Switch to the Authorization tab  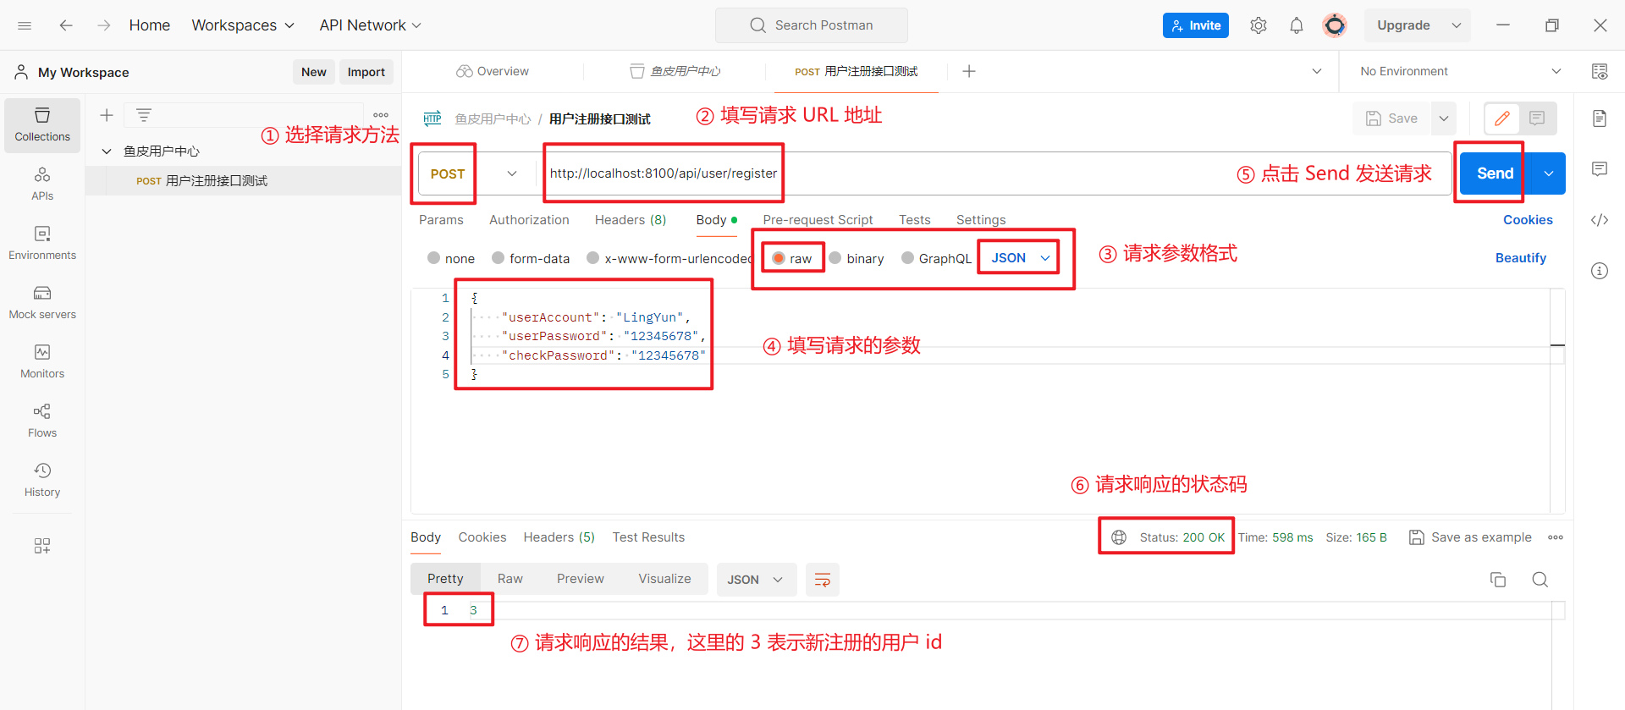click(x=529, y=220)
